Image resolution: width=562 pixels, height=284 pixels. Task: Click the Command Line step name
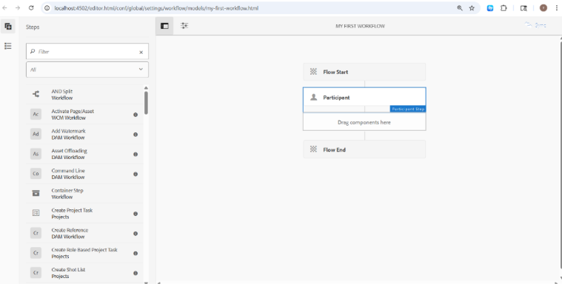(x=68, y=171)
